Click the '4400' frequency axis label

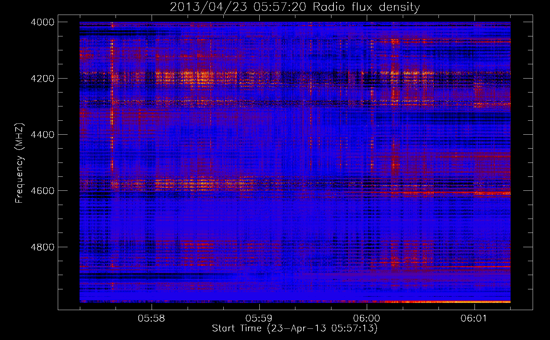[42, 135]
